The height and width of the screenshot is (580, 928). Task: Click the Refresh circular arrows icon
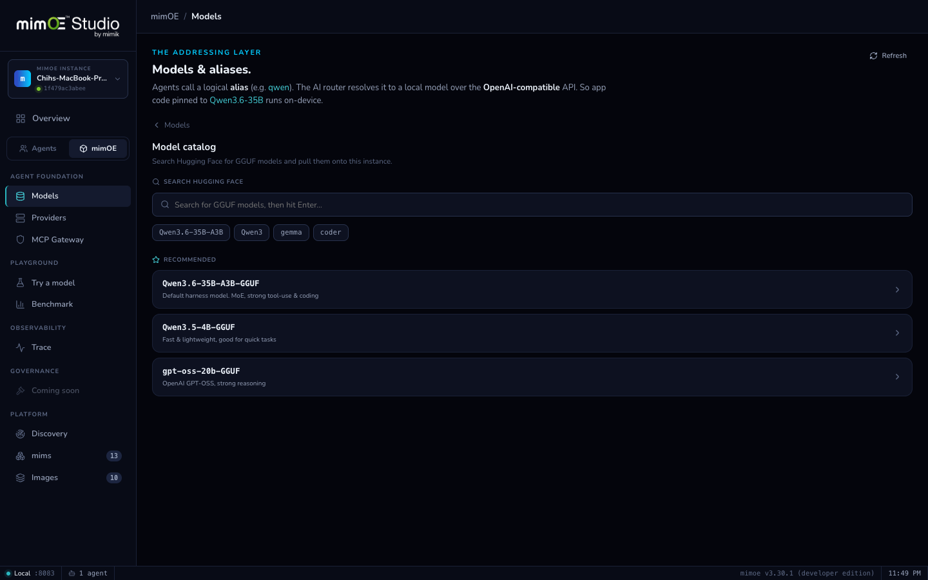pos(873,55)
